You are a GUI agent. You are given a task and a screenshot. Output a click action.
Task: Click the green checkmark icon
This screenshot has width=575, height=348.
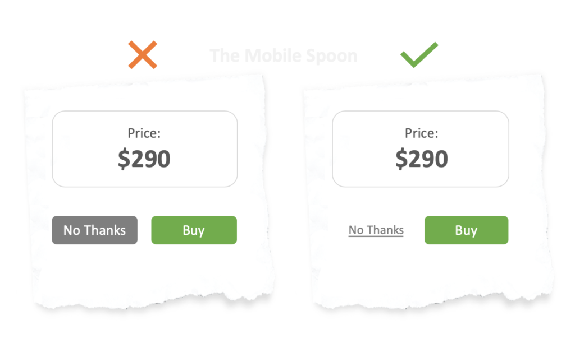point(418,55)
